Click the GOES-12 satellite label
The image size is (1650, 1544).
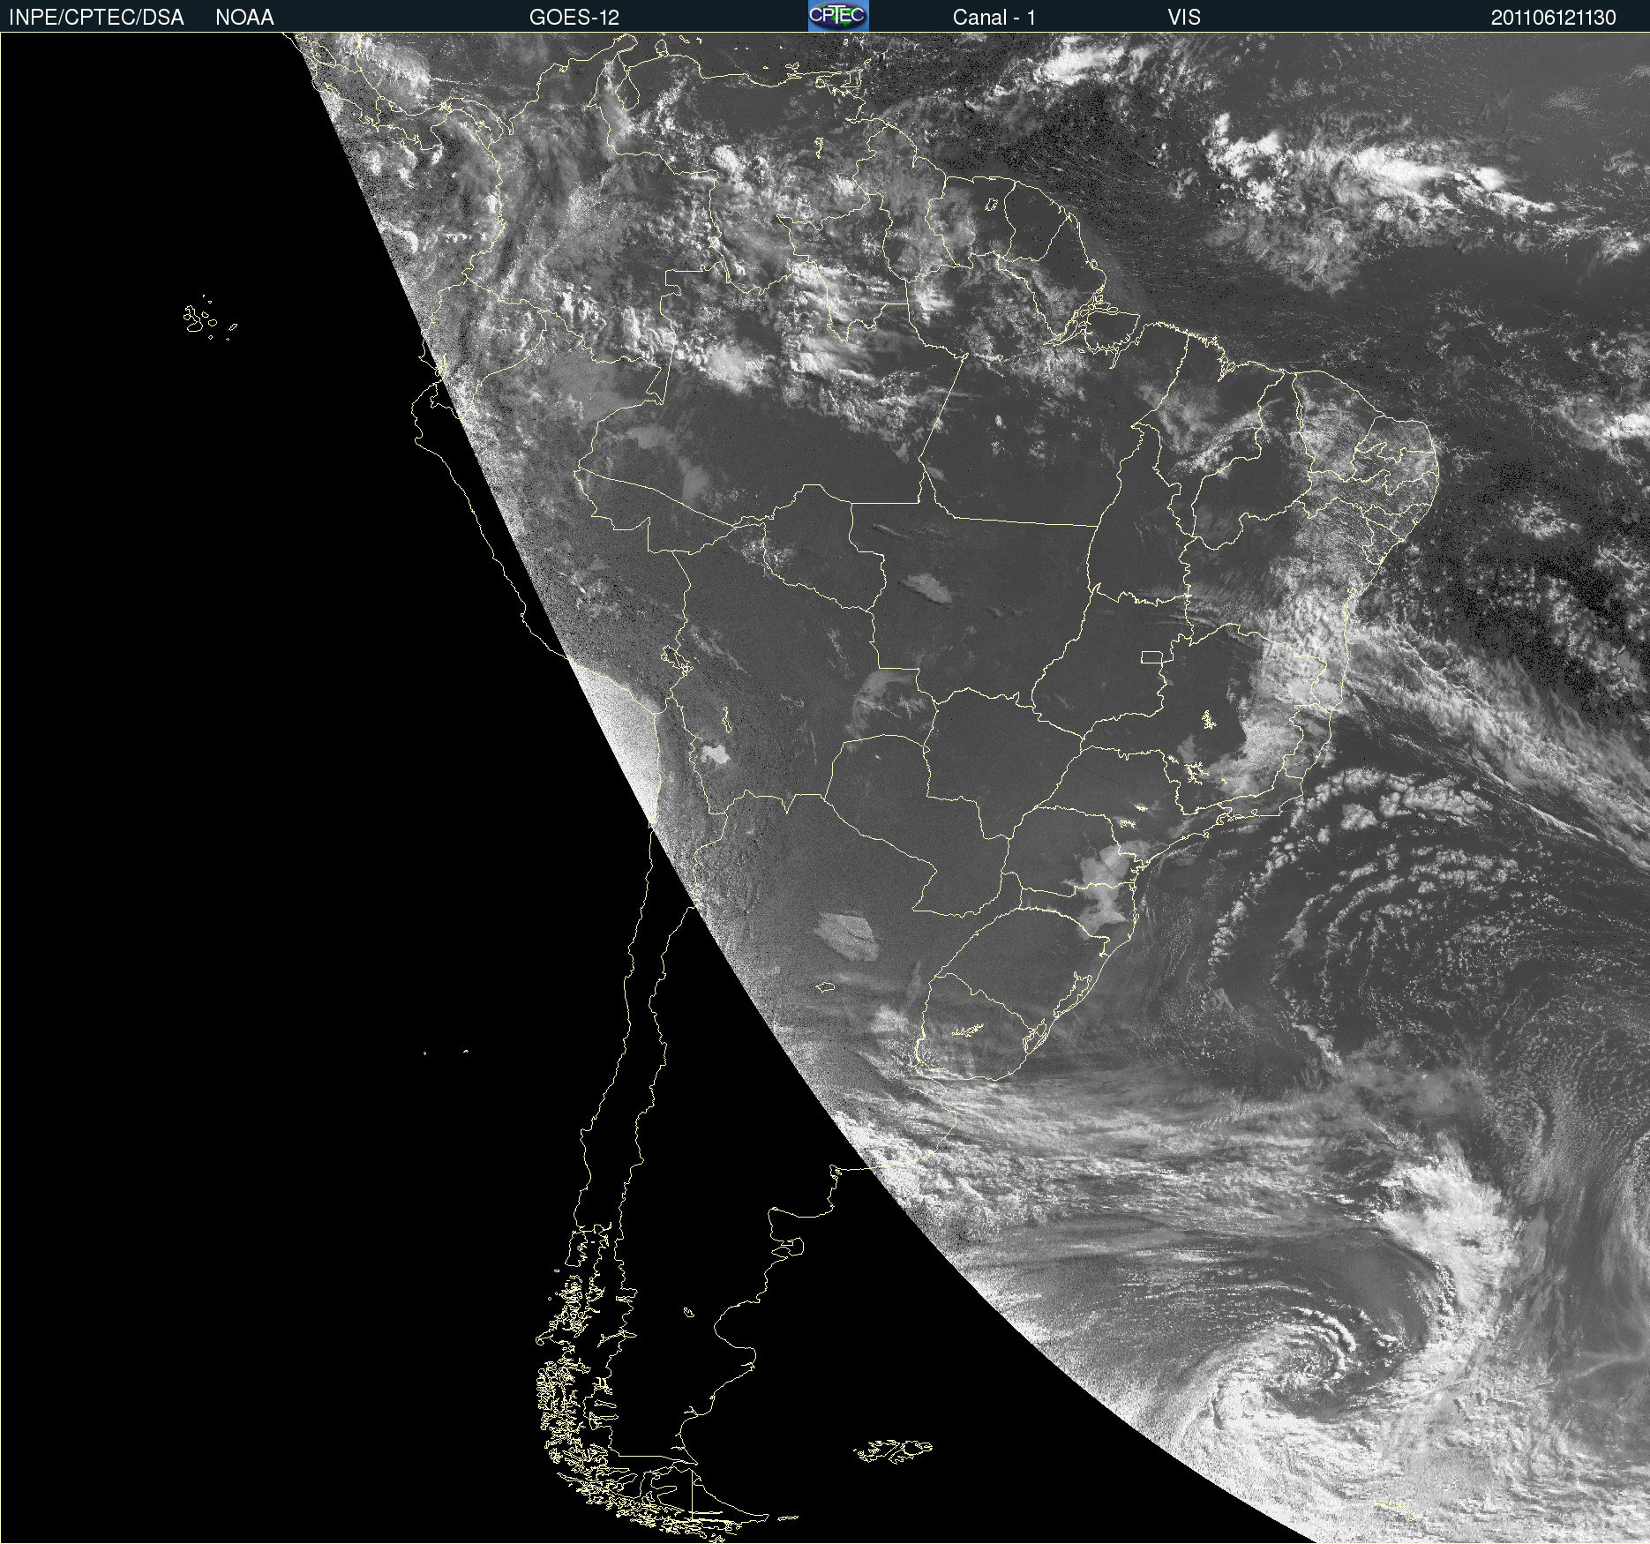(x=574, y=18)
